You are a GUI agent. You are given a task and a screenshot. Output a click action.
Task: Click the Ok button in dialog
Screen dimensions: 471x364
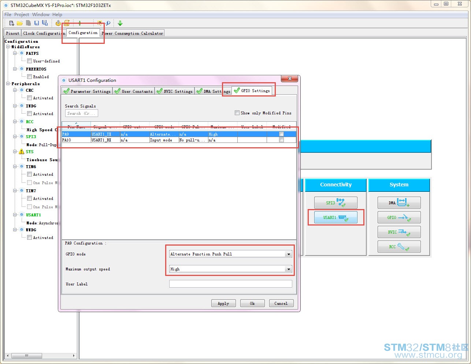point(252,303)
